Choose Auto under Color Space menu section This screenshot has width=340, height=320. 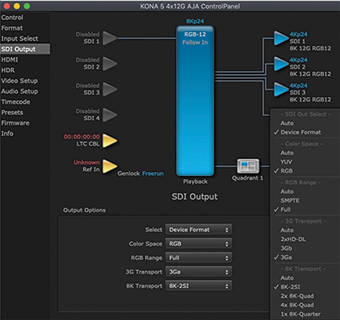[287, 153]
